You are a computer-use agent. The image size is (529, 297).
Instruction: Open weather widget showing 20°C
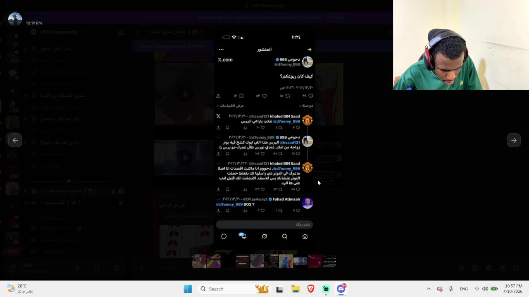pyautogui.click(x=20, y=289)
